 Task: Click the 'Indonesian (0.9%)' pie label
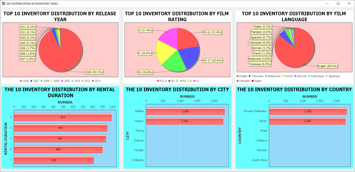click(x=260, y=42)
